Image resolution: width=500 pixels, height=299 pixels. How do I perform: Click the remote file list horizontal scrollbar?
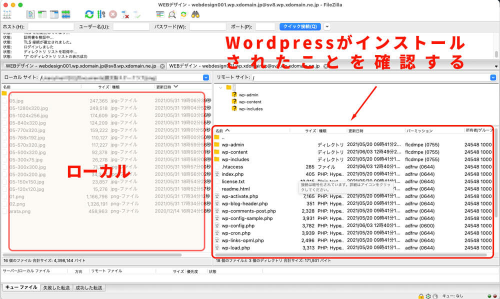(350, 255)
